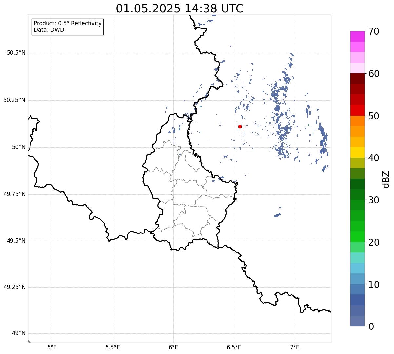Image resolution: width=394 pixels, height=354 pixels.
Task: Click the '50.5°N' latitude label
Action: coord(16,53)
